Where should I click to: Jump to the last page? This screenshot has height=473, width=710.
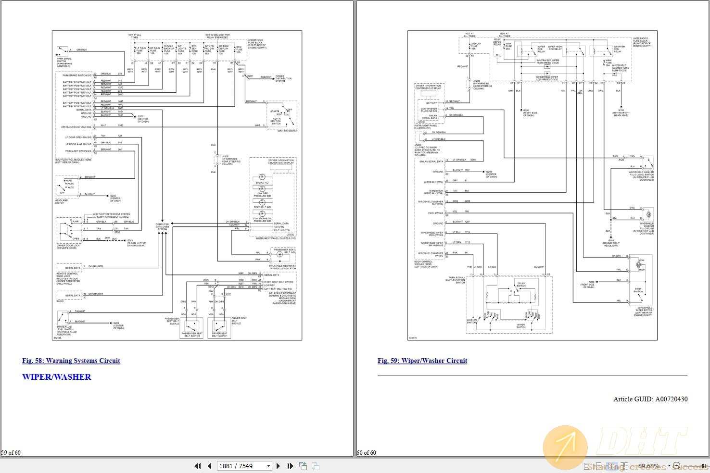click(x=290, y=466)
